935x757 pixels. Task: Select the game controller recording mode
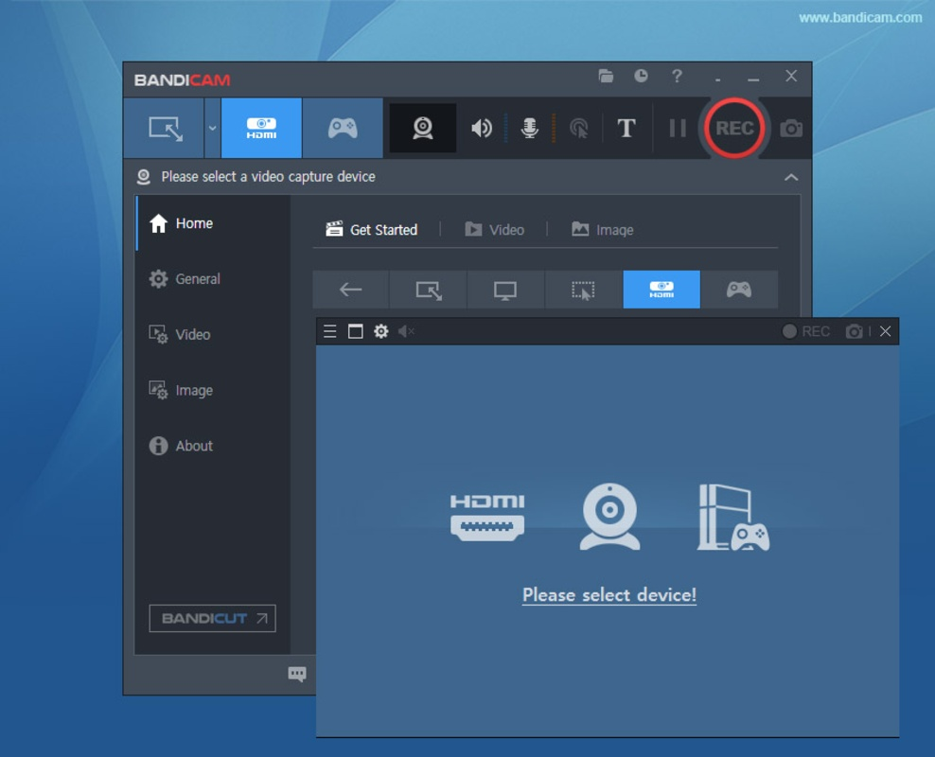(342, 128)
